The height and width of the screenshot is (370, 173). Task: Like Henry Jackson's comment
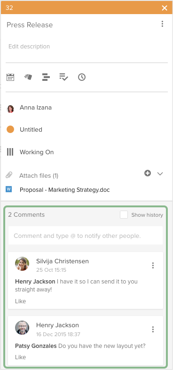point(21,357)
